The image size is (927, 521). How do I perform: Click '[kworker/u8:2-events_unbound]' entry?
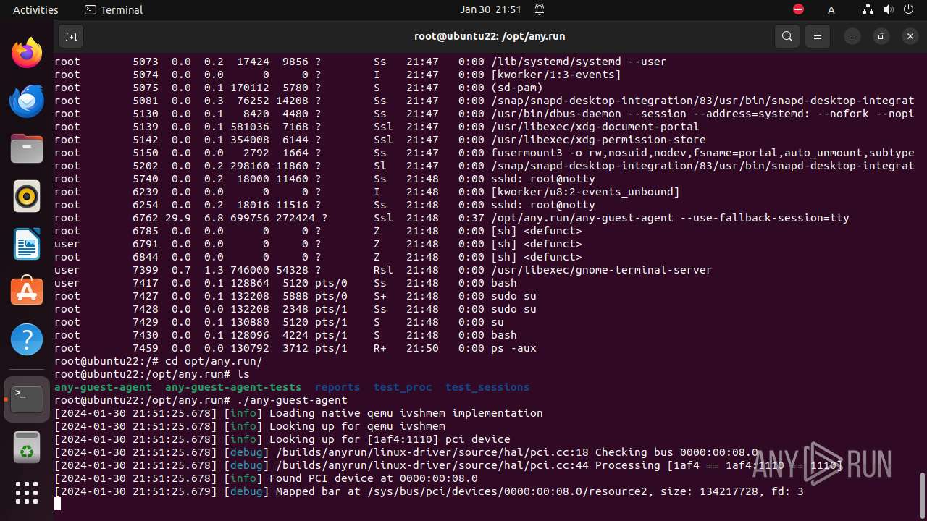click(585, 192)
